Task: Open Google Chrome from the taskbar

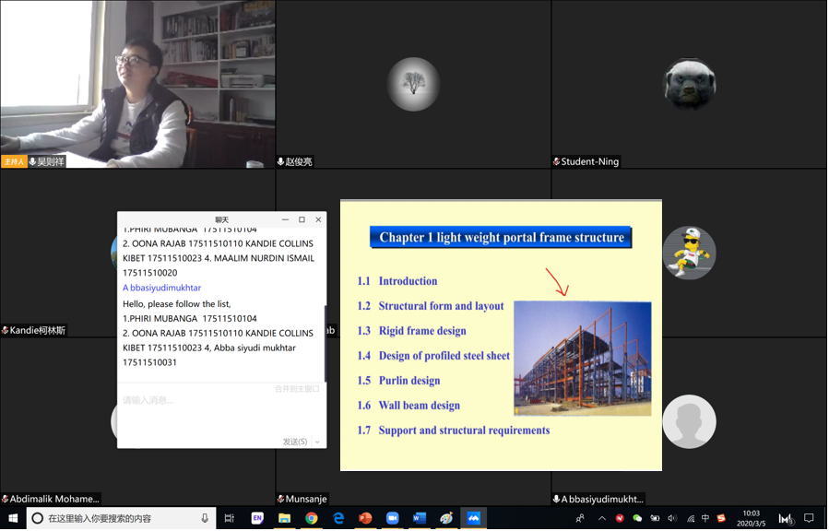Action: click(312, 519)
